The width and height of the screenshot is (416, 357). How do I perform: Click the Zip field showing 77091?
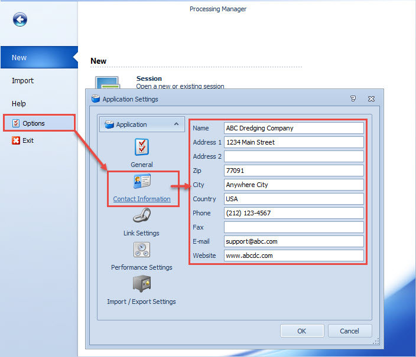[x=294, y=171]
